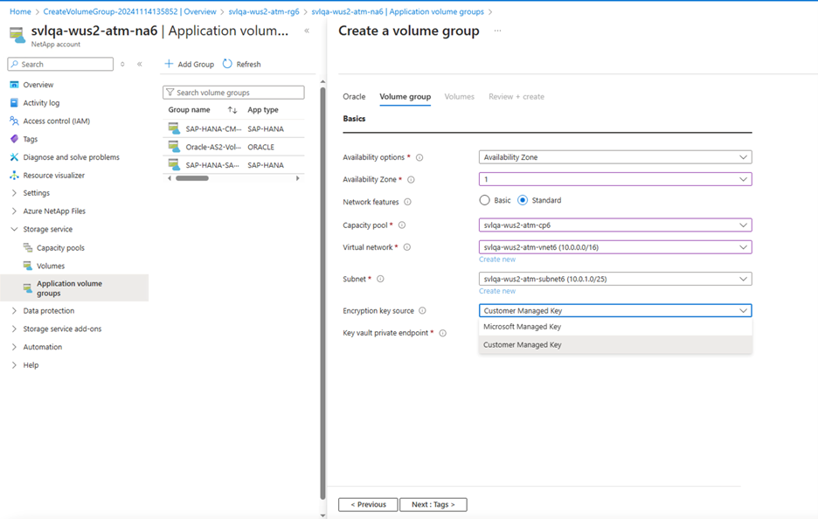The width and height of the screenshot is (818, 519).
Task: Switch to the Review + create tab
Action: point(516,97)
